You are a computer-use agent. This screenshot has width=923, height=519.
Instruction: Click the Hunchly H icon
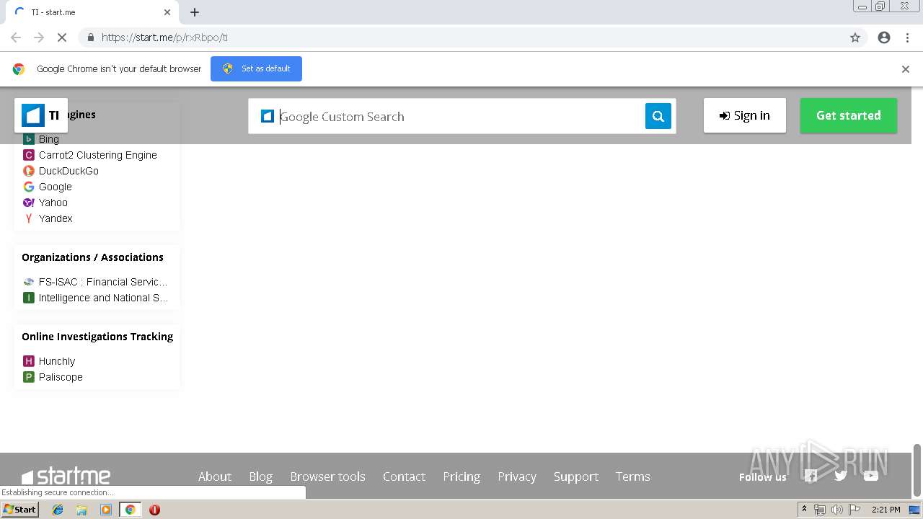29,361
